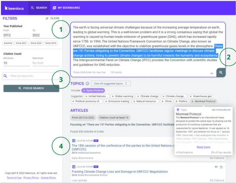236x183 pixels.
Task: Select the Since 2021 chip
Action: (x=21, y=43)
